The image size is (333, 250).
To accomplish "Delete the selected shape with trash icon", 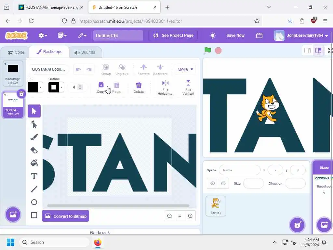I will click(139, 85).
